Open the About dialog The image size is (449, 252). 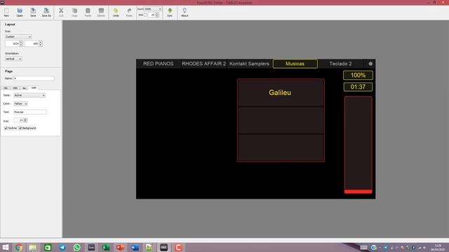[x=185, y=13]
